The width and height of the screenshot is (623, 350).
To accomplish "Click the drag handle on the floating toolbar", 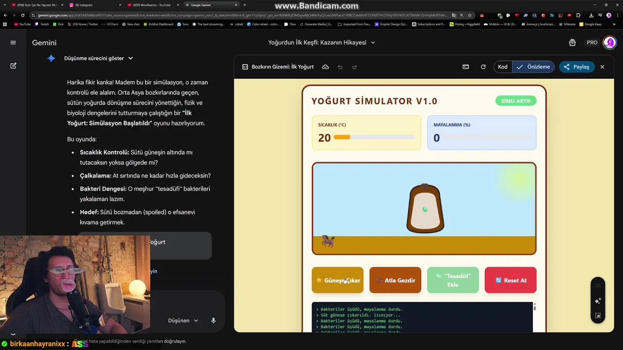I will 598,286.
